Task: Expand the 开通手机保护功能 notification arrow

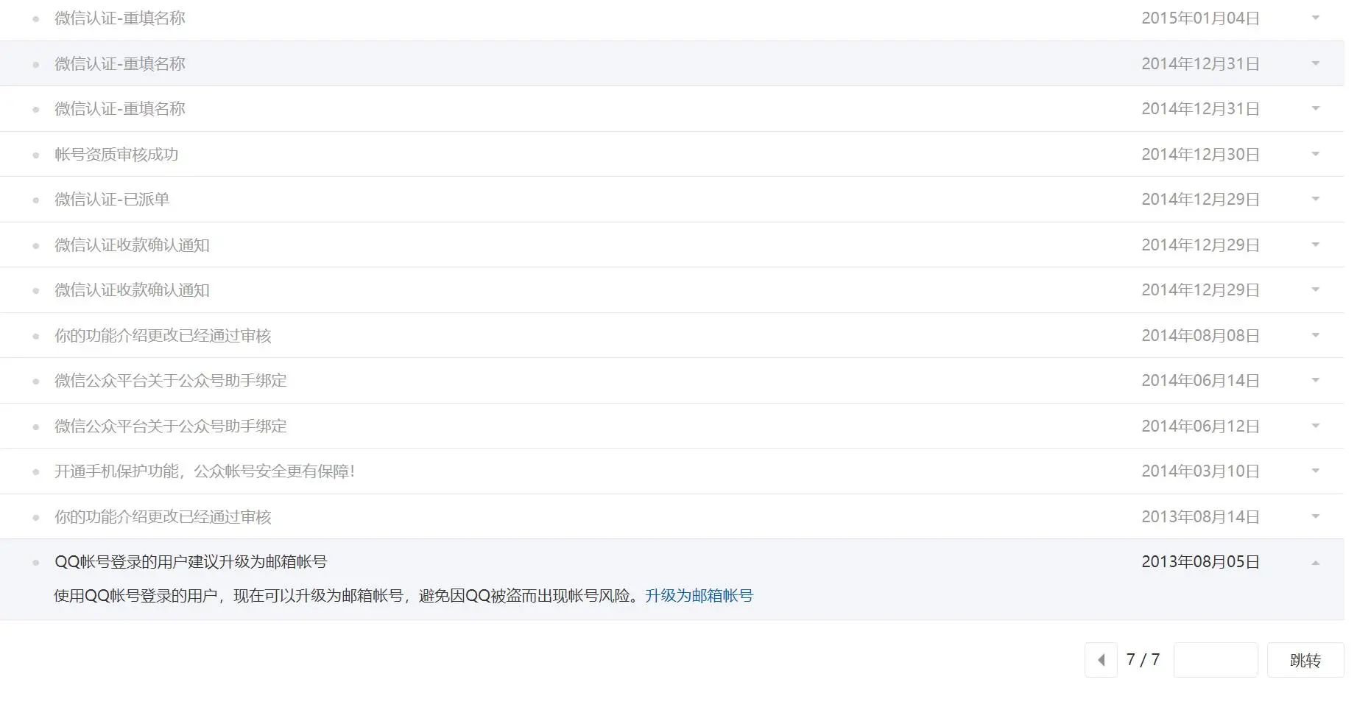Action: click(x=1315, y=471)
